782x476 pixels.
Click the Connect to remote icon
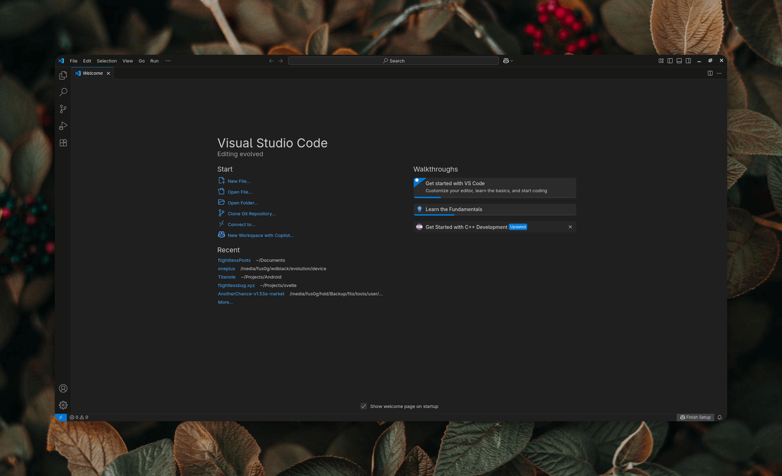[221, 224]
